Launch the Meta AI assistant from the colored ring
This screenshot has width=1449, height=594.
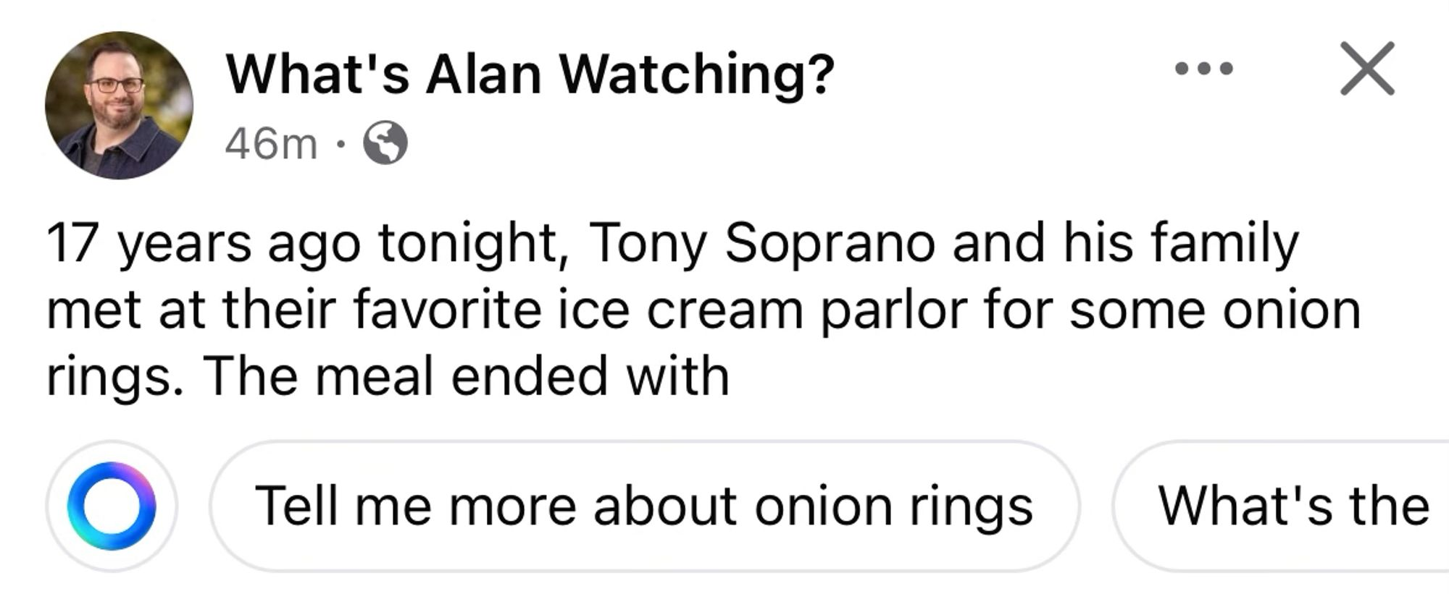(112, 506)
